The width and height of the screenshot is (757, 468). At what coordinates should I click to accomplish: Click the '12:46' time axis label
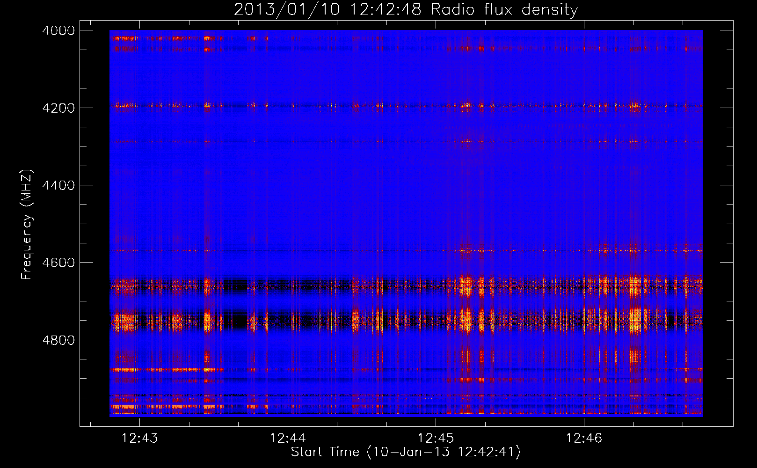pos(584,439)
